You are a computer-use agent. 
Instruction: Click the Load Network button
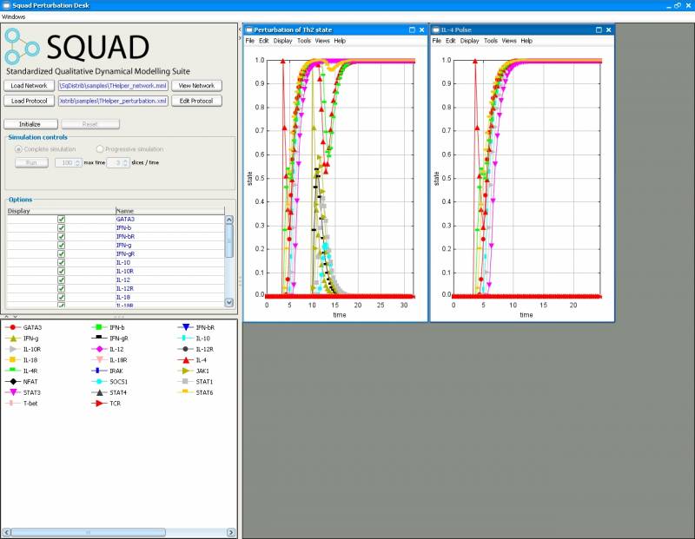(x=30, y=86)
